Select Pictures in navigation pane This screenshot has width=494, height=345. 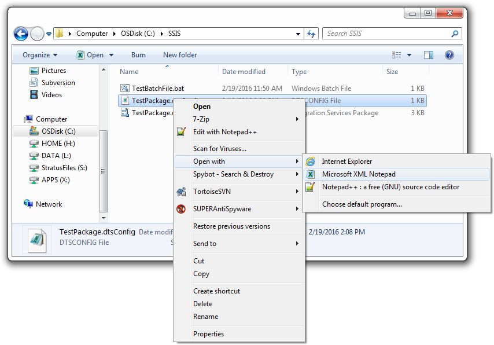click(48, 70)
